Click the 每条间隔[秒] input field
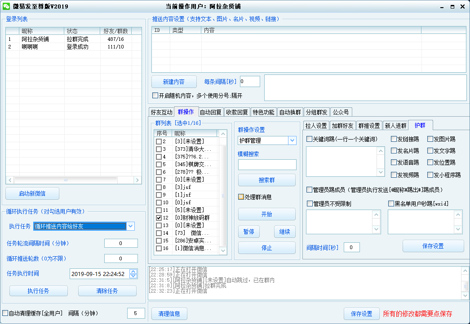This screenshot has height=324, width=470. coord(250,82)
